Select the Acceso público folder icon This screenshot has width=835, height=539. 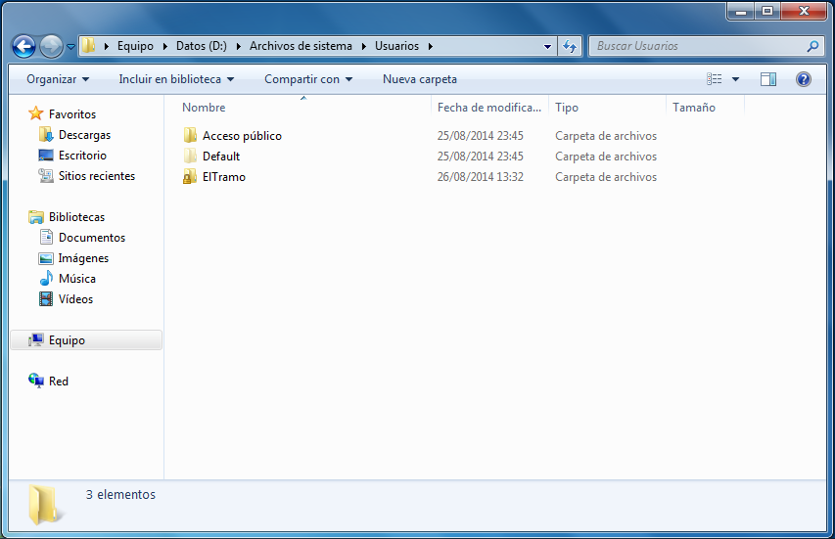tap(190, 135)
